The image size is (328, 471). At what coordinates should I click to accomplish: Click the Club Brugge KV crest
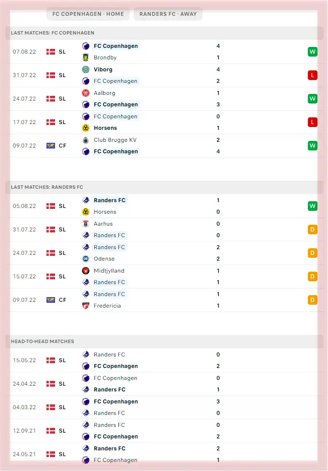(86, 140)
